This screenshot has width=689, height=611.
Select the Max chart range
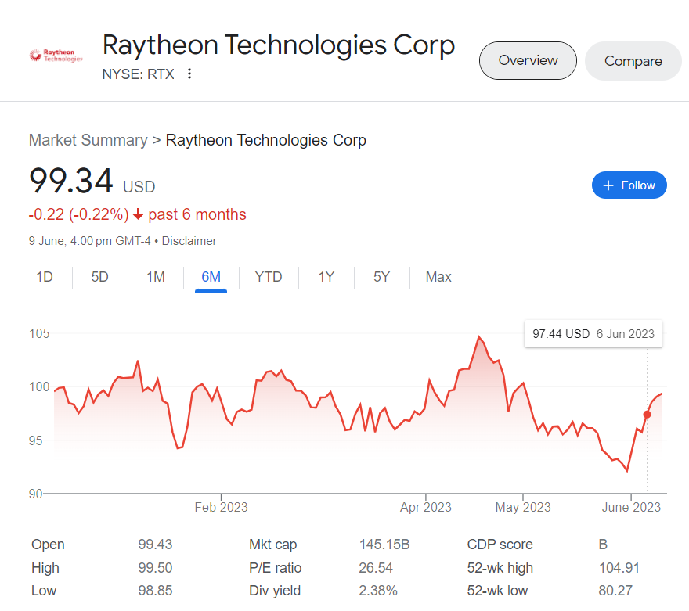438,277
